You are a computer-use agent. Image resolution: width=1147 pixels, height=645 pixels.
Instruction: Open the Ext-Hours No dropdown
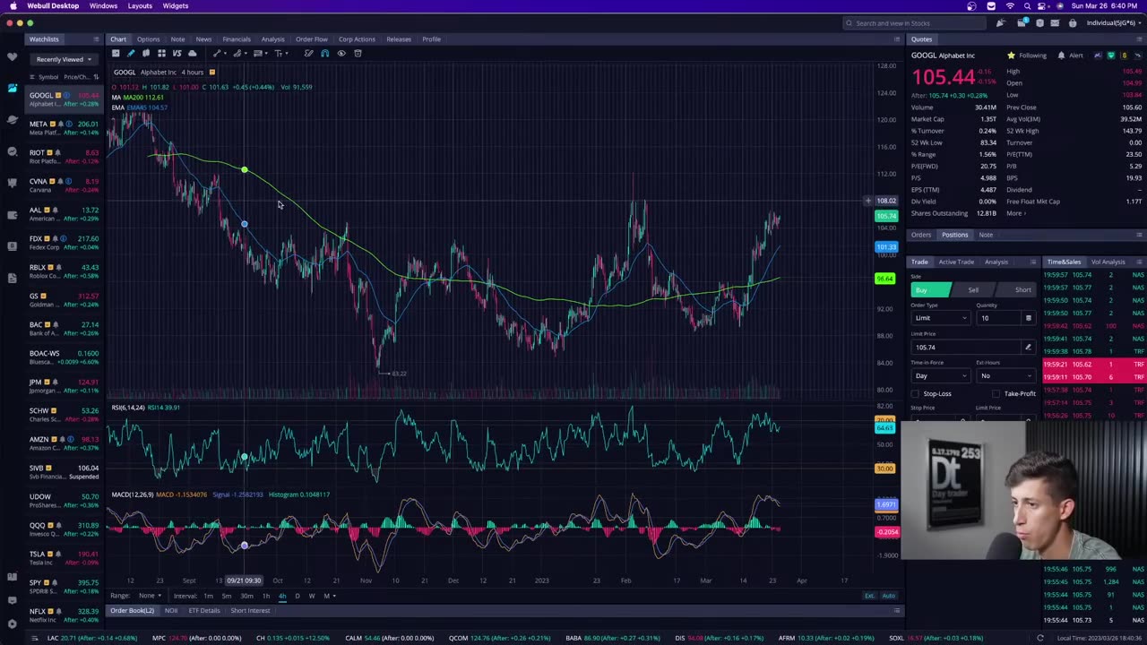1005,375
